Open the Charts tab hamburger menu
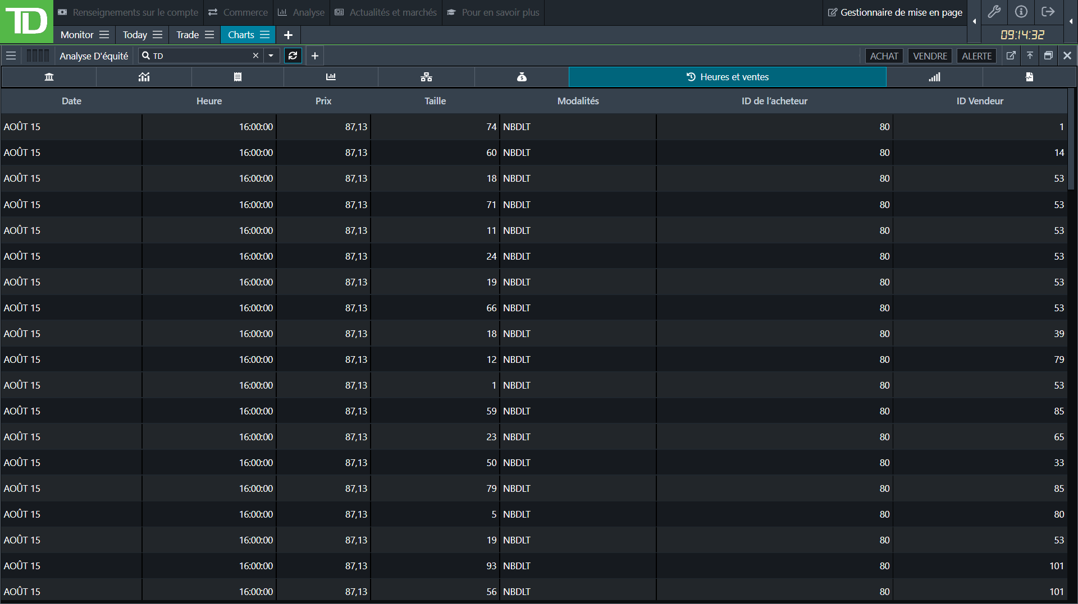This screenshot has height=604, width=1078. tap(265, 35)
